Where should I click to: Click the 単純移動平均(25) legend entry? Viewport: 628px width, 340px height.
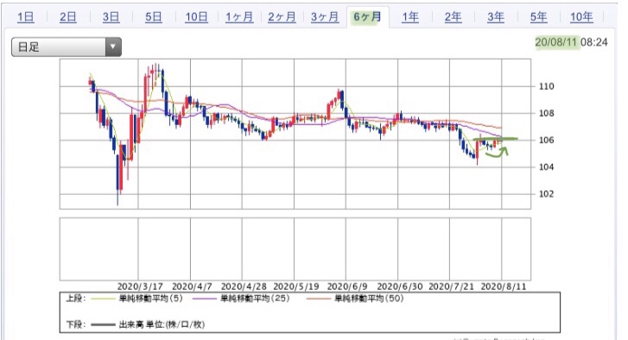click(255, 299)
